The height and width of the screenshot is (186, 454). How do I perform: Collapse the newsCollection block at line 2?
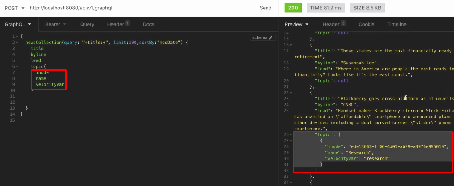click(x=17, y=43)
